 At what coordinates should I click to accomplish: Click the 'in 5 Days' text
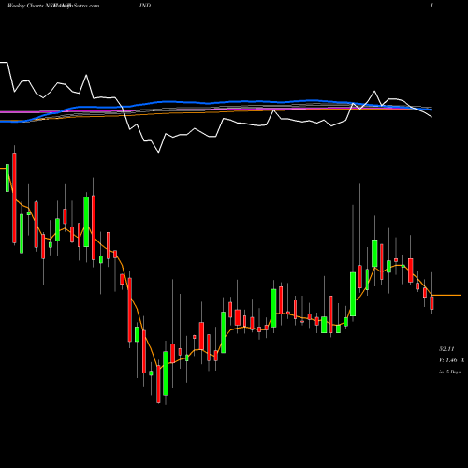(449, 372)
